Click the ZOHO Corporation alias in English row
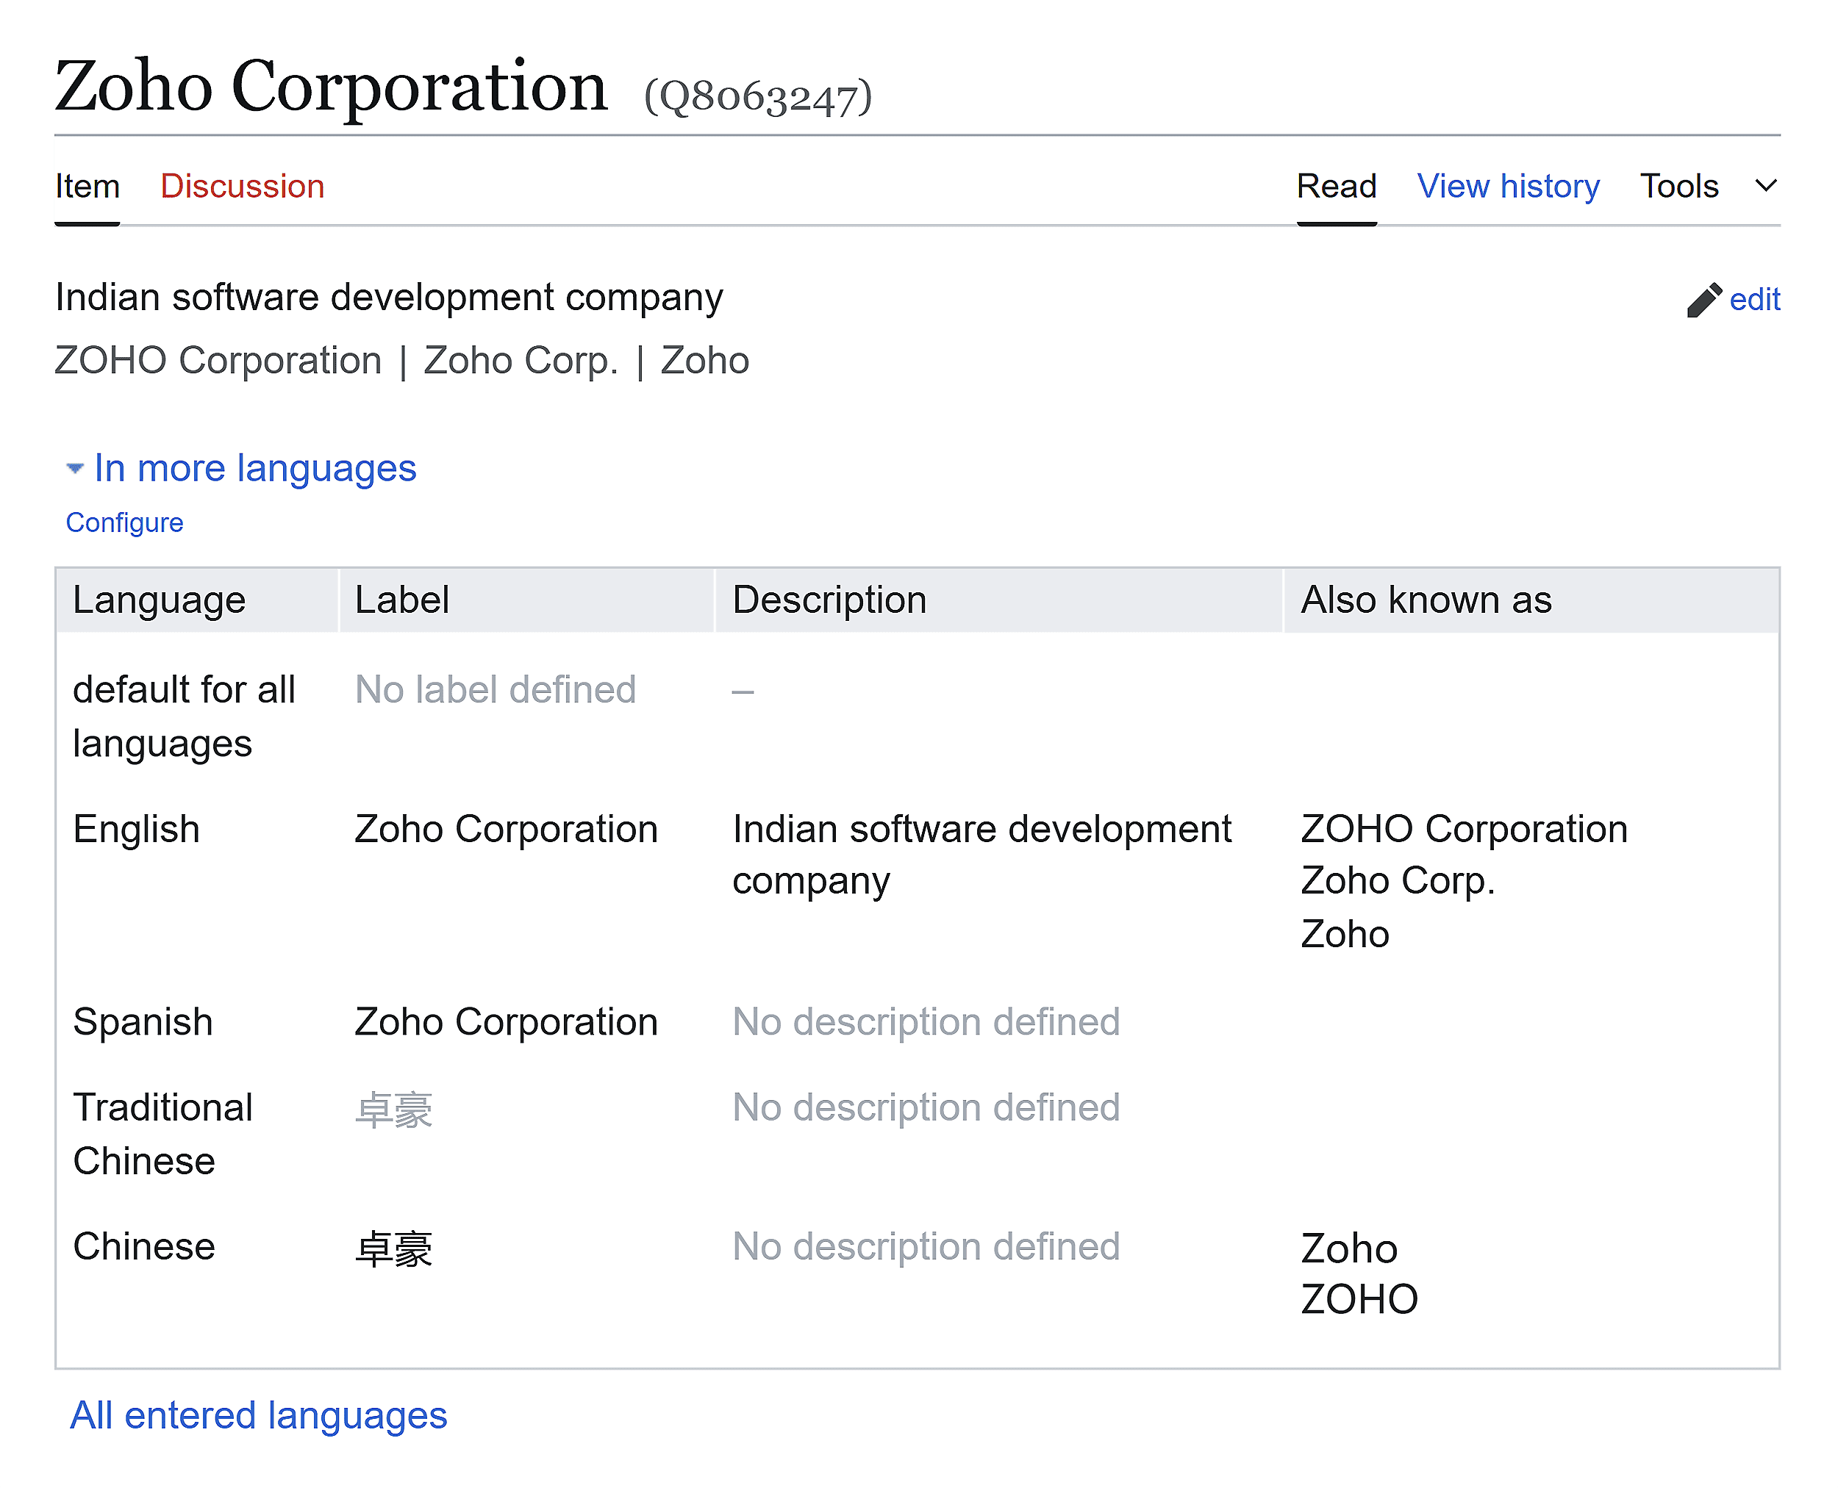The height and width of the screenshot is (1488, 1838). pyautogui.click(x=1464, y=830)
